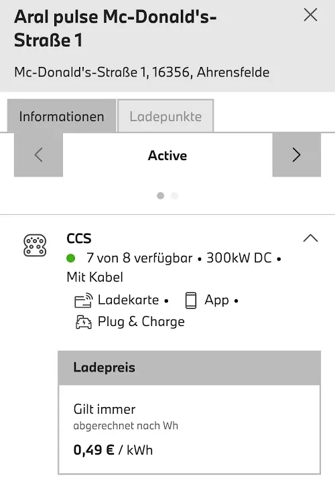Switch to the Ladepunkte tab
Viewport: 335px width, 482px height.
165,116
